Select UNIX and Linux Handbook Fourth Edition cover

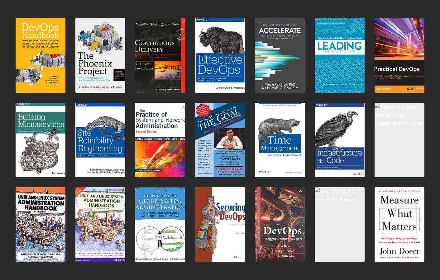tap(100, 225)
